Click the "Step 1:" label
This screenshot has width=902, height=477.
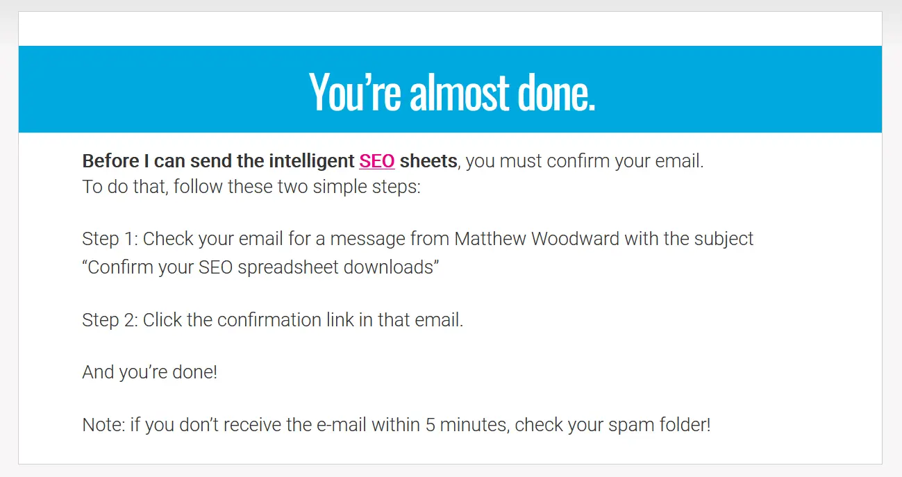tap(110, 239)
